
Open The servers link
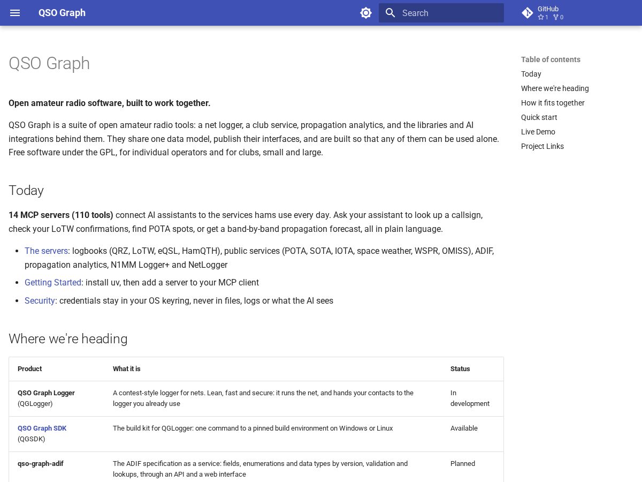coord(47,251)
